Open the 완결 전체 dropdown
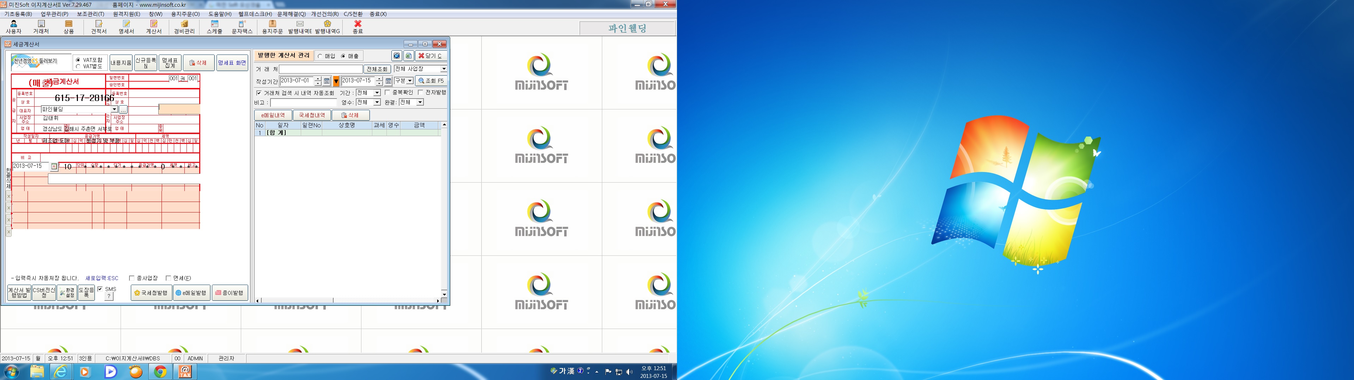The image size is (1354, 380). click(x=420, y=102)
